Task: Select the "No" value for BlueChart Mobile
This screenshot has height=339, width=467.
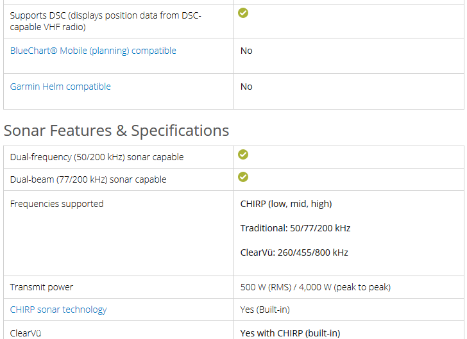Action: (x=246, y=51)
